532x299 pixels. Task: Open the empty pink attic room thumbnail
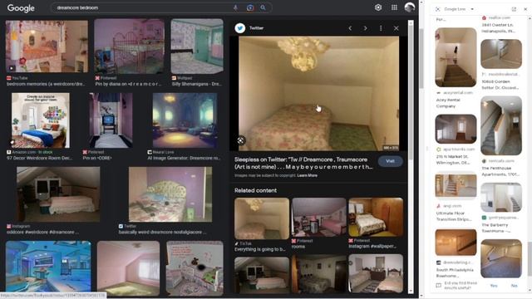[x=128, y=268]
